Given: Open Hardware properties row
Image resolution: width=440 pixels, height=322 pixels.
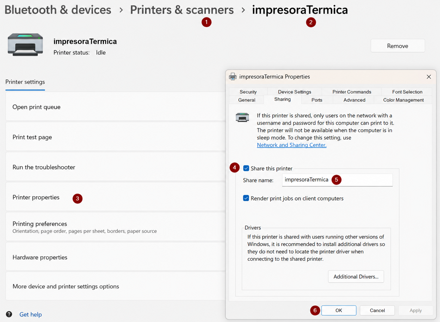Looking at the screenshot, I should pyautogui.click(x=115, y=257).
